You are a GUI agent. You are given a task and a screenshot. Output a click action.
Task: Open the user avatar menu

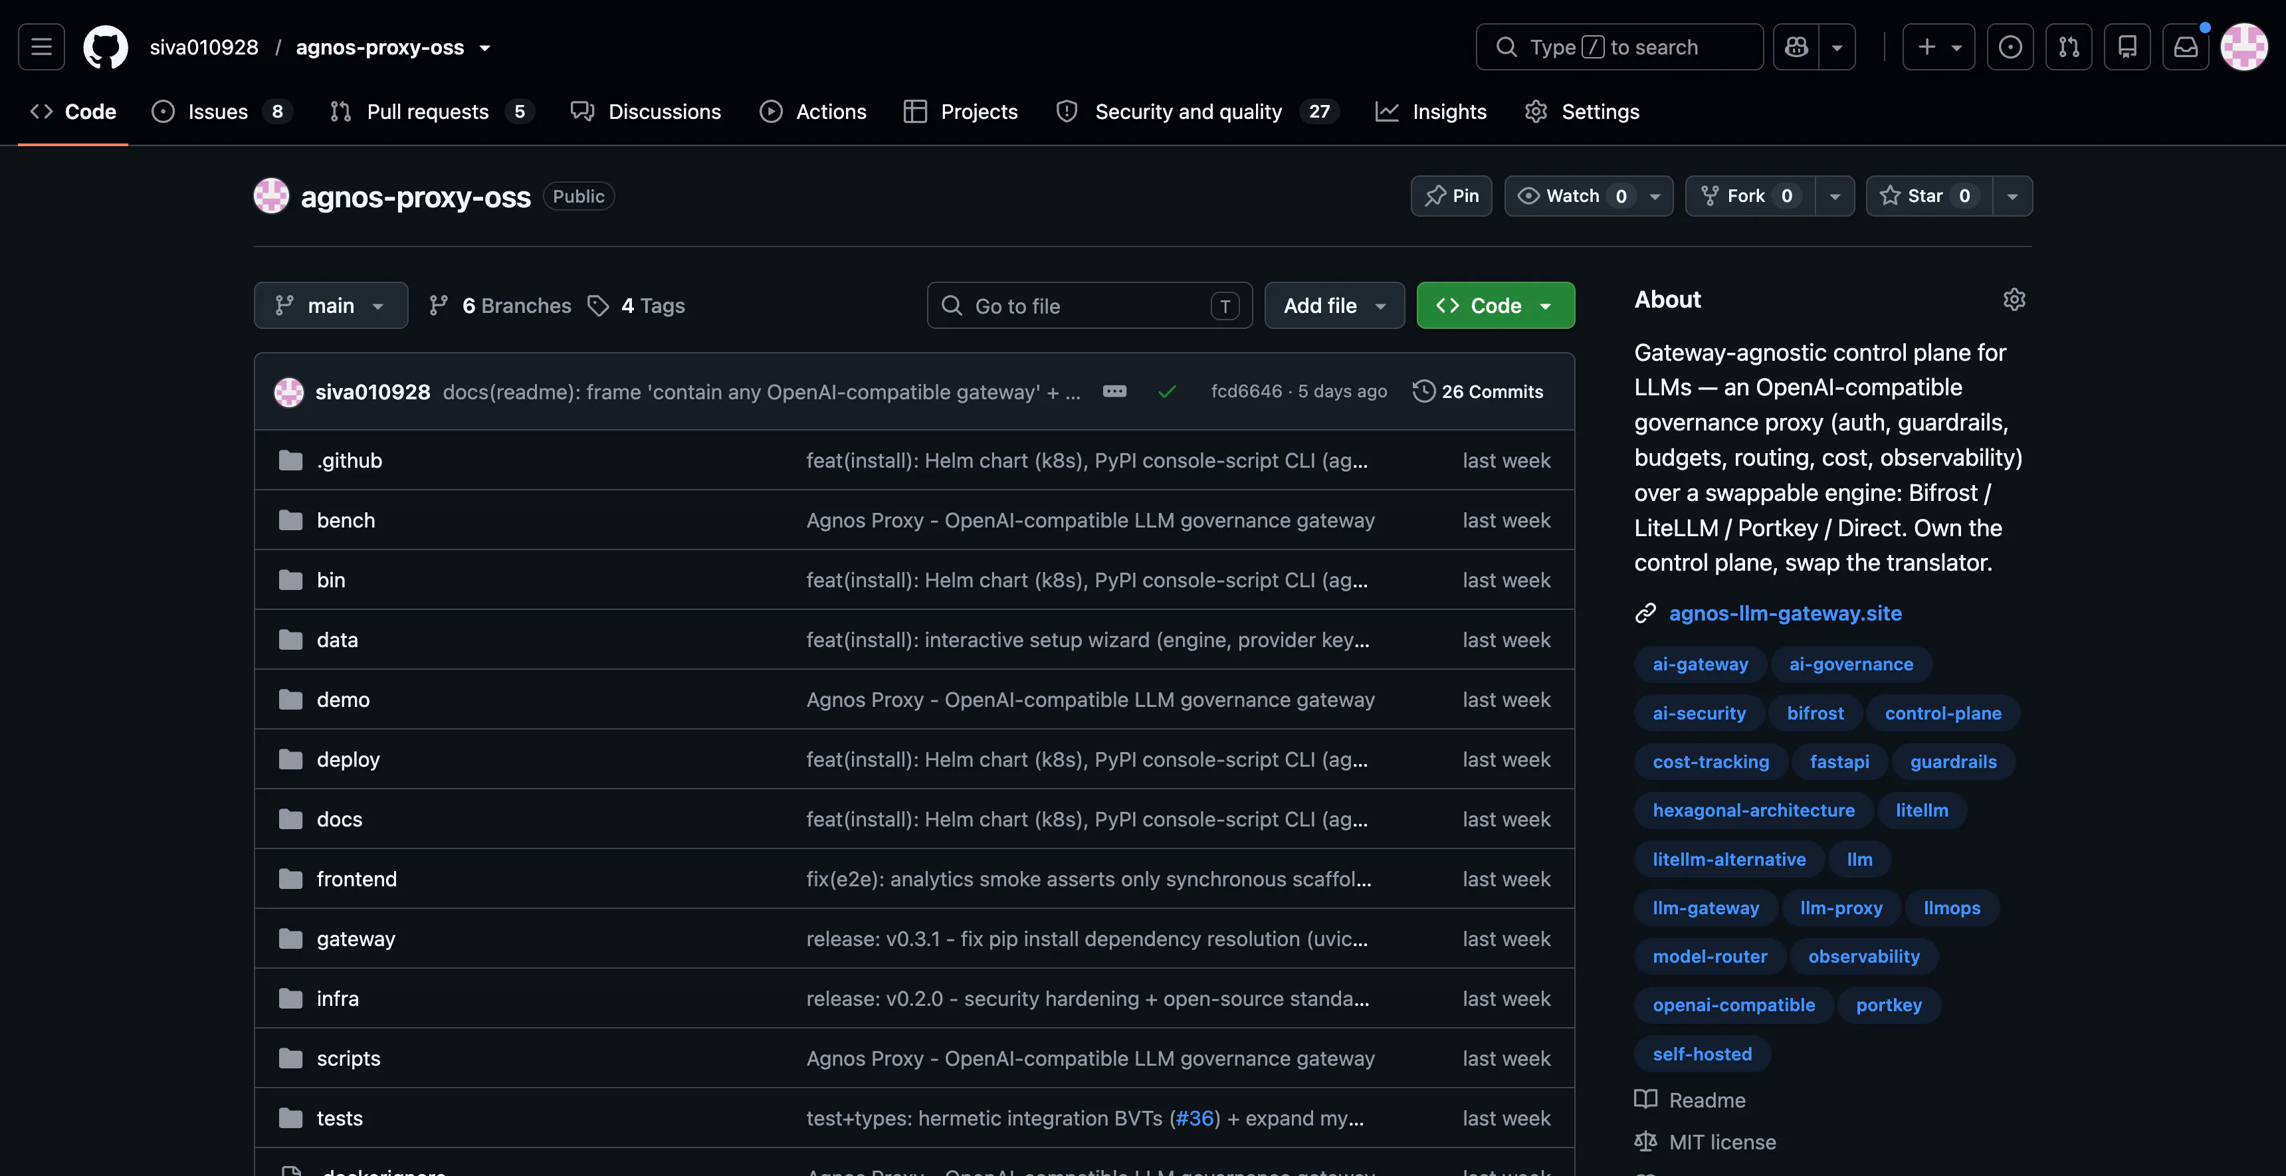[x=2244, y=47]
